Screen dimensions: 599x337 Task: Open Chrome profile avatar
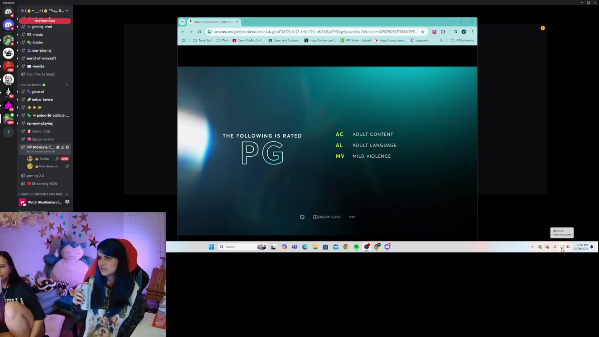[x=464, y=32]
